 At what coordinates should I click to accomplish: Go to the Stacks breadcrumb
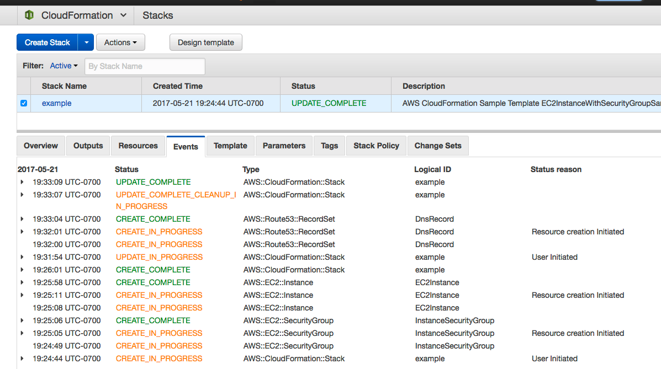point(158,15)
